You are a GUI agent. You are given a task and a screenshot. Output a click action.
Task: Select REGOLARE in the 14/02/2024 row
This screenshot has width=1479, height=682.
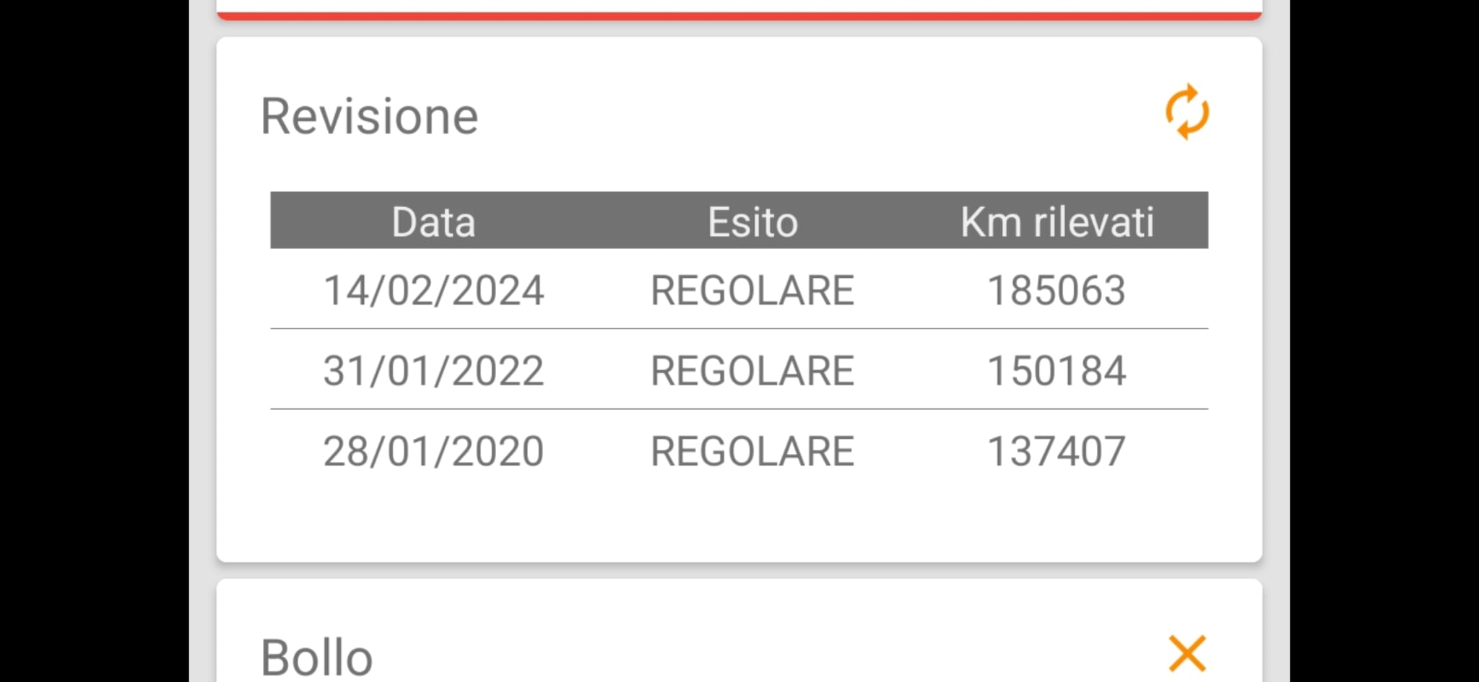pyautogui.click(x=752, y=290)
